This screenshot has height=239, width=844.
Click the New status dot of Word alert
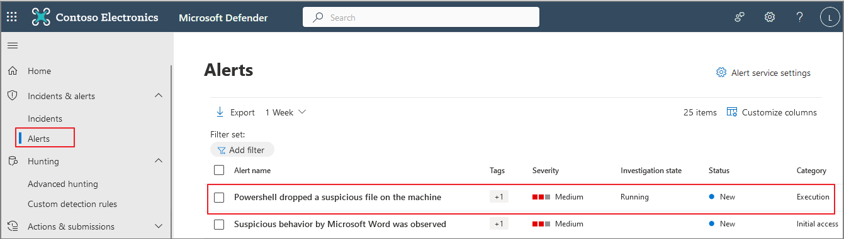click(712, 224)
